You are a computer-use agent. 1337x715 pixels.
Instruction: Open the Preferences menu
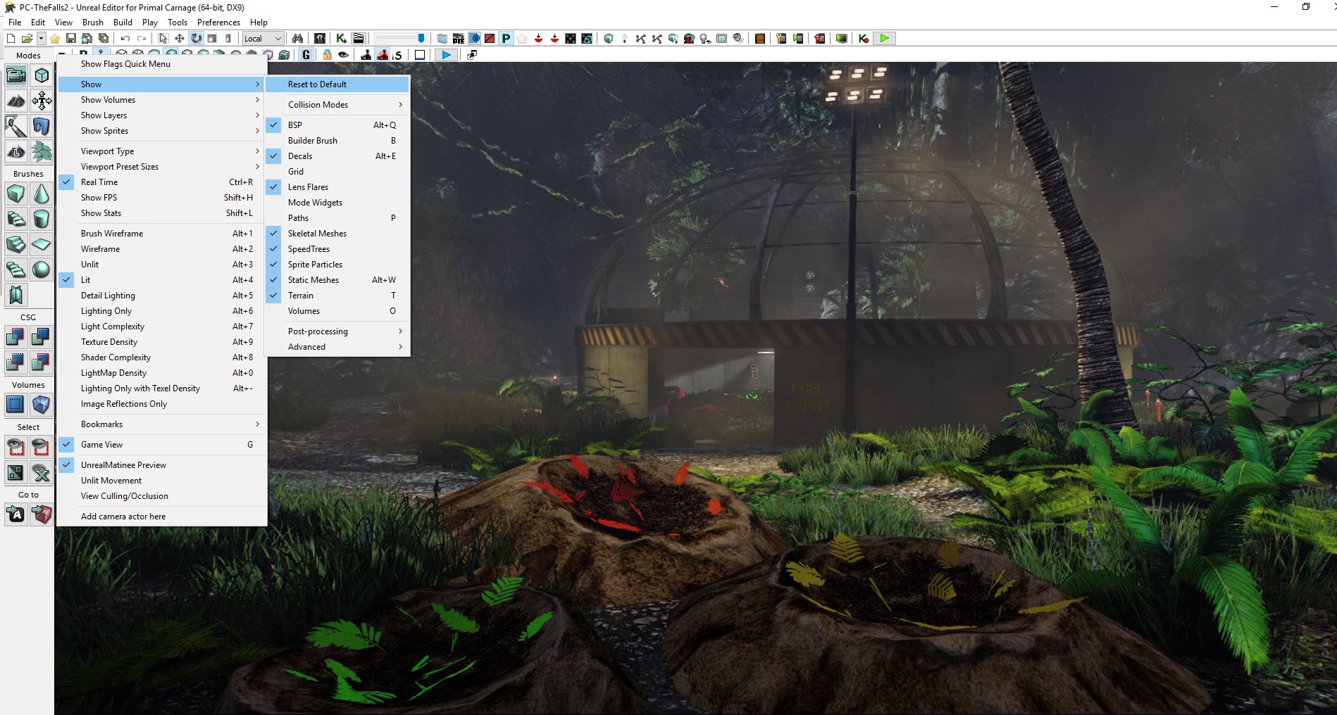[x=218, y=23]
